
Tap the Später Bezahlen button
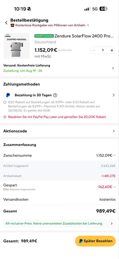96,241
